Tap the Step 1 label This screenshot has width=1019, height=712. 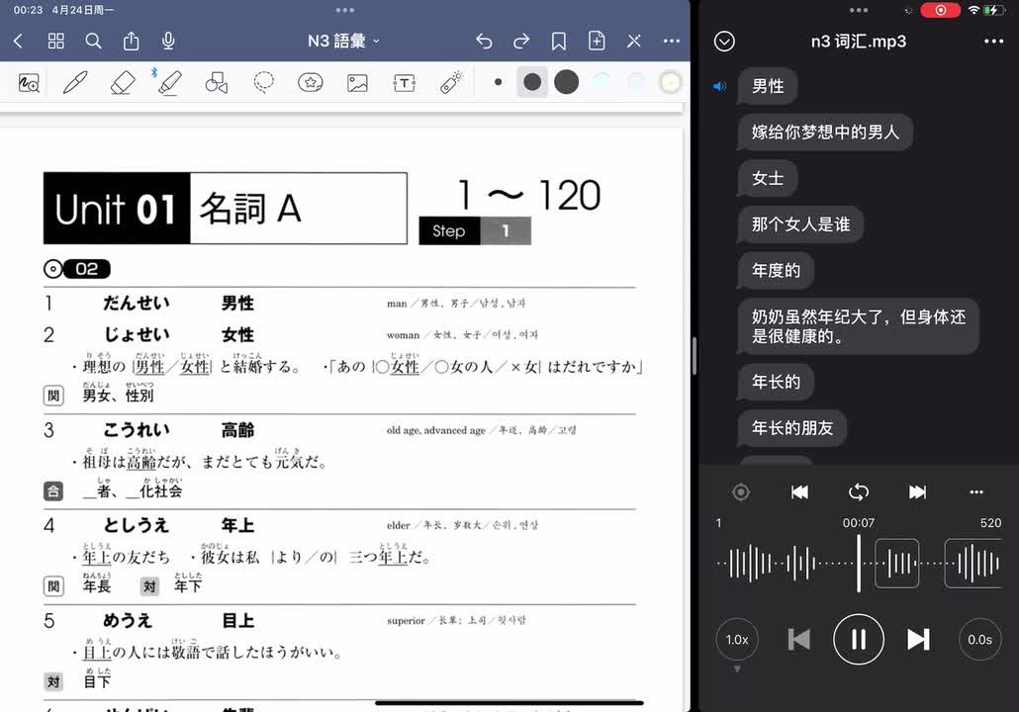(x=475, y=230)
